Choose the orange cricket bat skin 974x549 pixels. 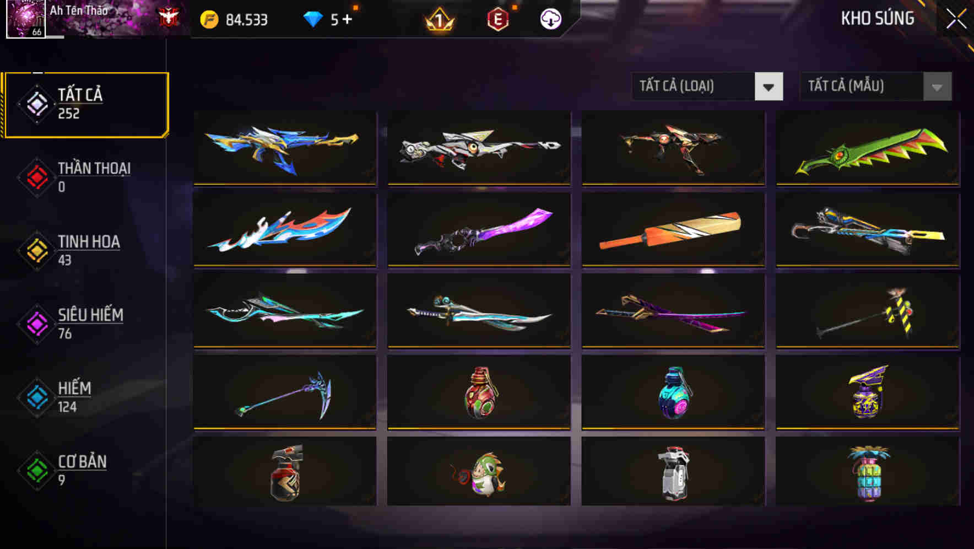tap(673, 230)
